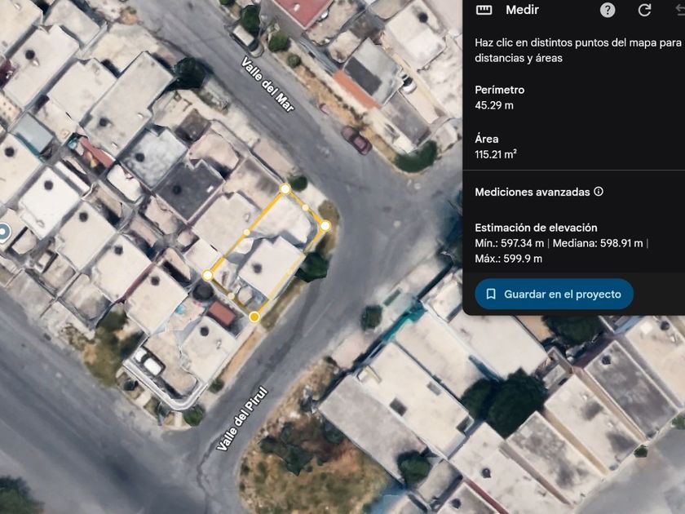Image resolution: width=685 pixels, height=514 pixels.
Task: Select the right white polygon vertex near street
Action: (325, 226)
